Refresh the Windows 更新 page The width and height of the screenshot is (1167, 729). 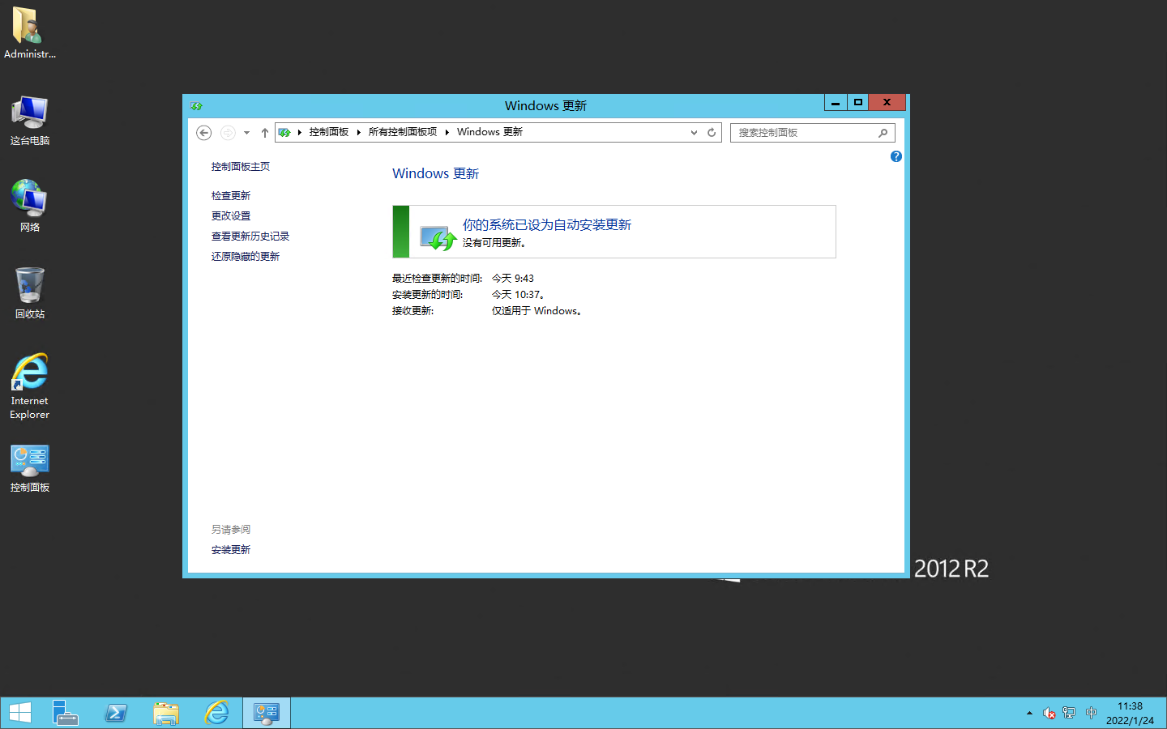[712, 133]
